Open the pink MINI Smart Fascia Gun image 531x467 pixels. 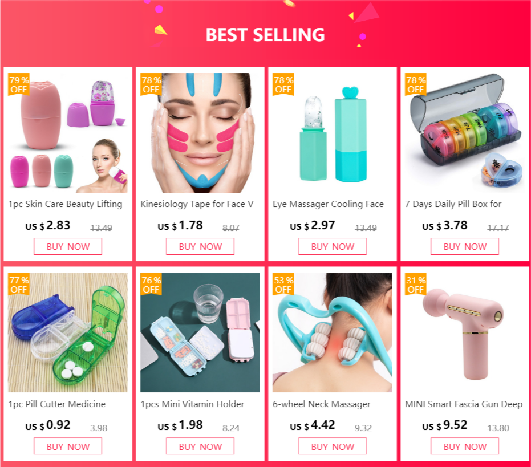click(465, 332)
